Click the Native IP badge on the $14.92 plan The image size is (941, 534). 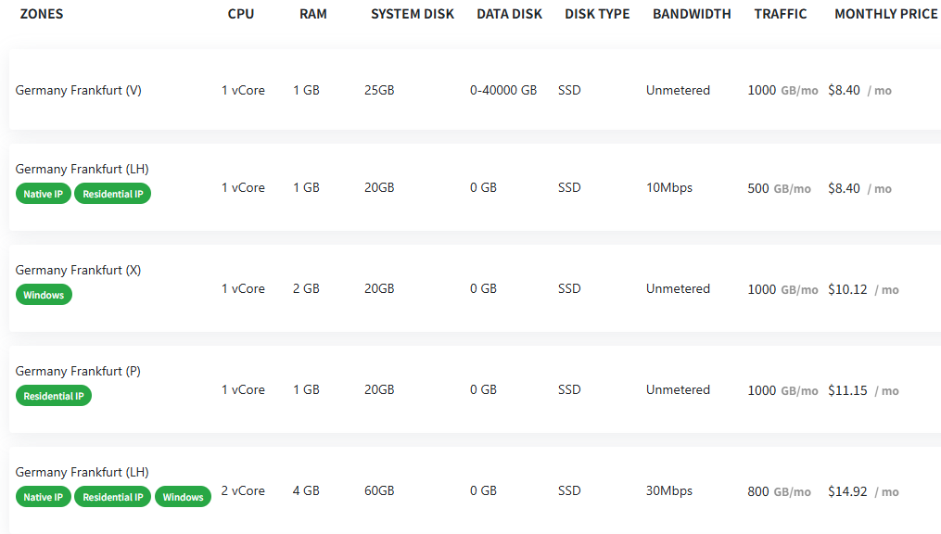pos(44,497)
